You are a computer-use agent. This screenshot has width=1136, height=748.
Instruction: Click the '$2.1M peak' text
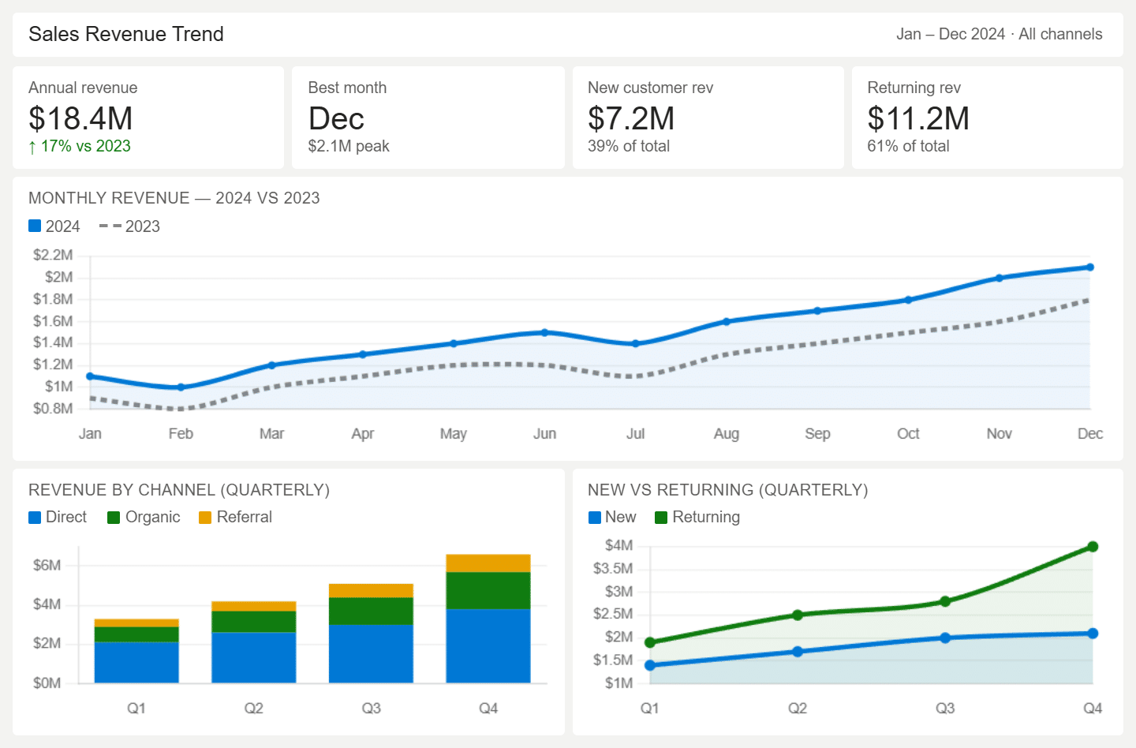349,146
